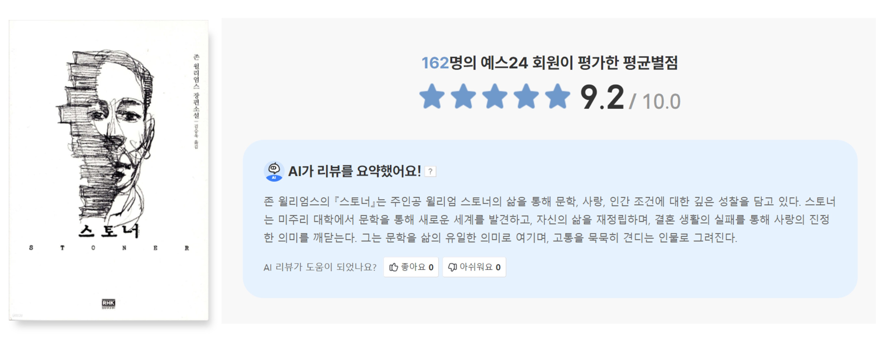The height and width of the screenshot is (342, 883).
Task: Click the thumbs-down icon
Action: coord(453,267)
